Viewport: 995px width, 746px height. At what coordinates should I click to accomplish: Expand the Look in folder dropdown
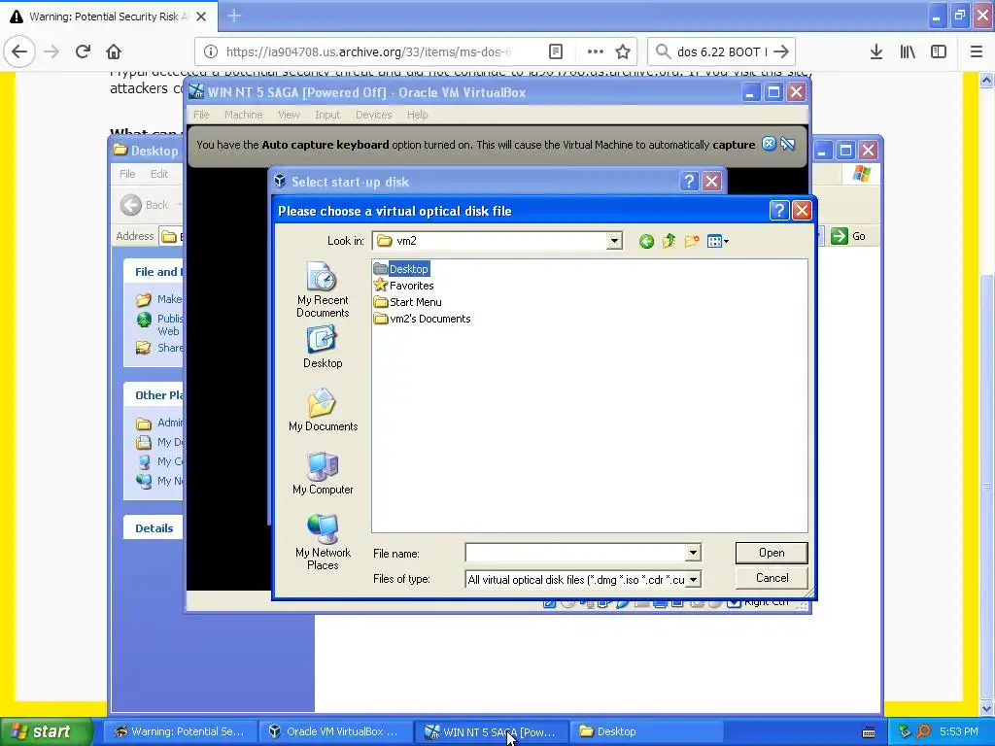point(614,241)
